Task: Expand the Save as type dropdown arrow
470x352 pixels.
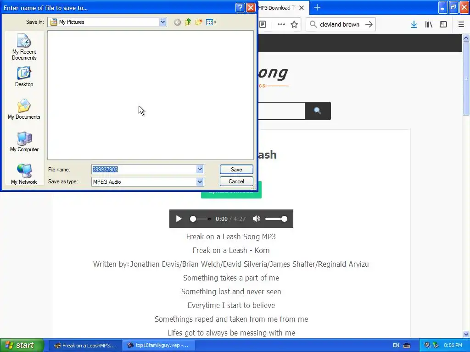Action: (200, 181)
